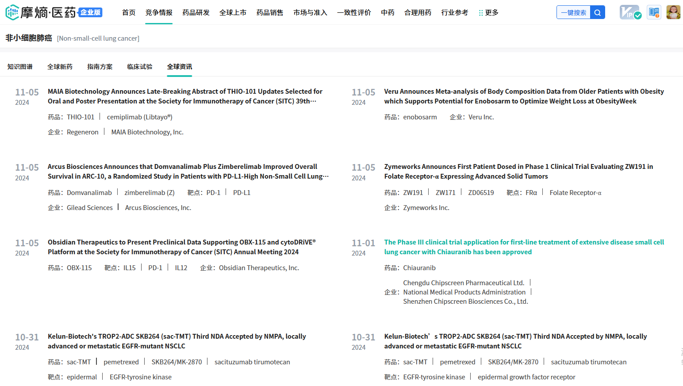Open the 一致性评价 menu
The width and height of the screenshot is (683, 386).
[x=354, y=12]
